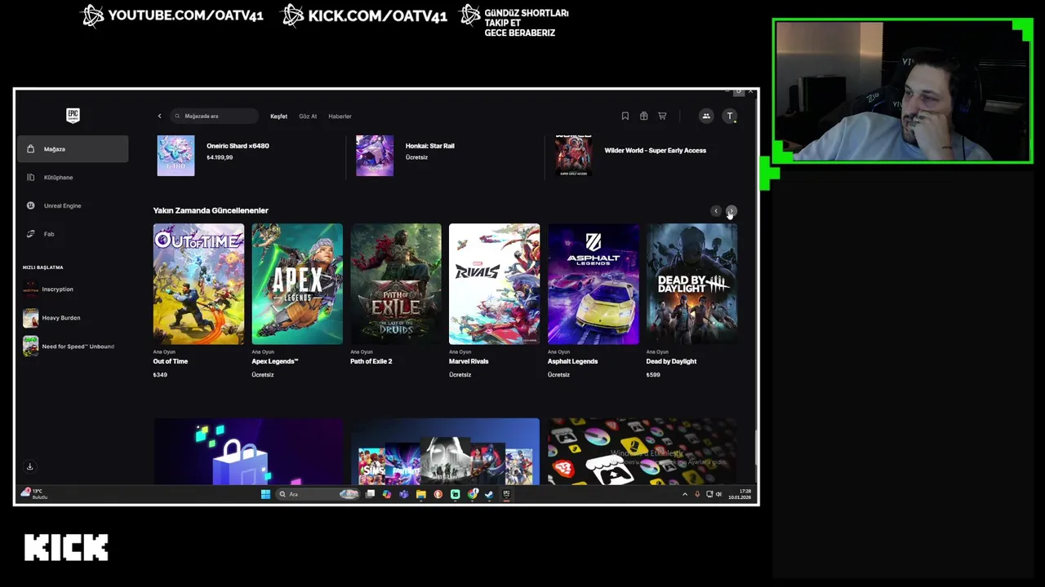Open the wishlist bookmark icon
This screenshot has width=1045, height=587.
click(x=625, y=116)
